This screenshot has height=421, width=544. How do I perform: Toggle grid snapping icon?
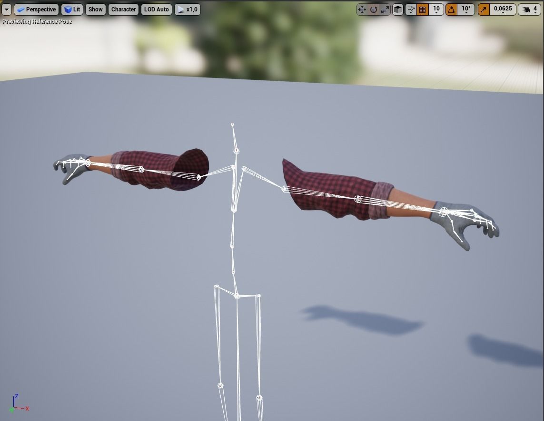point(422,10)
